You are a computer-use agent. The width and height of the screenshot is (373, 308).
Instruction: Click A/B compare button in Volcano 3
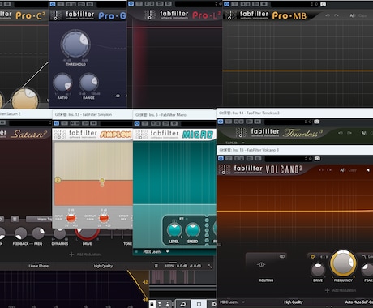[342, 170]
